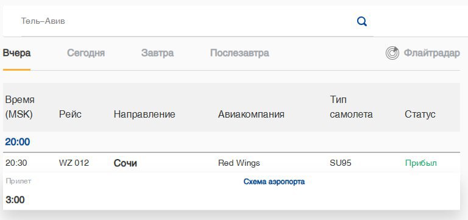Screen dimensions: 468x220
Task: Click the Время (MSK) column header
Action: pyautogui.click(x=19, y=107)
